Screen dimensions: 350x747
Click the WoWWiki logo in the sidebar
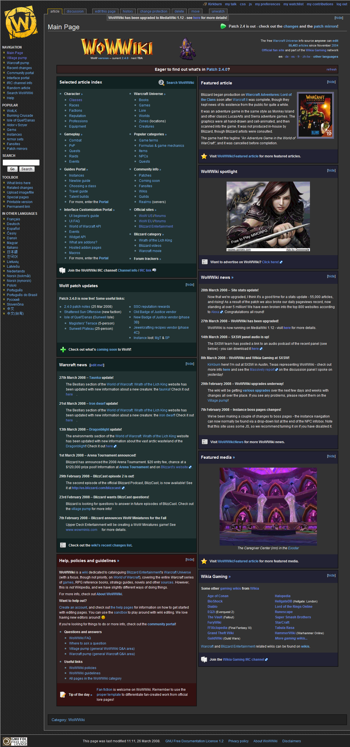coord(22,23)
